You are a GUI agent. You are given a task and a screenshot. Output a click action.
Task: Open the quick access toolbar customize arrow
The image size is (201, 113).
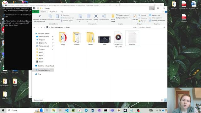click(x=43, y=8)
